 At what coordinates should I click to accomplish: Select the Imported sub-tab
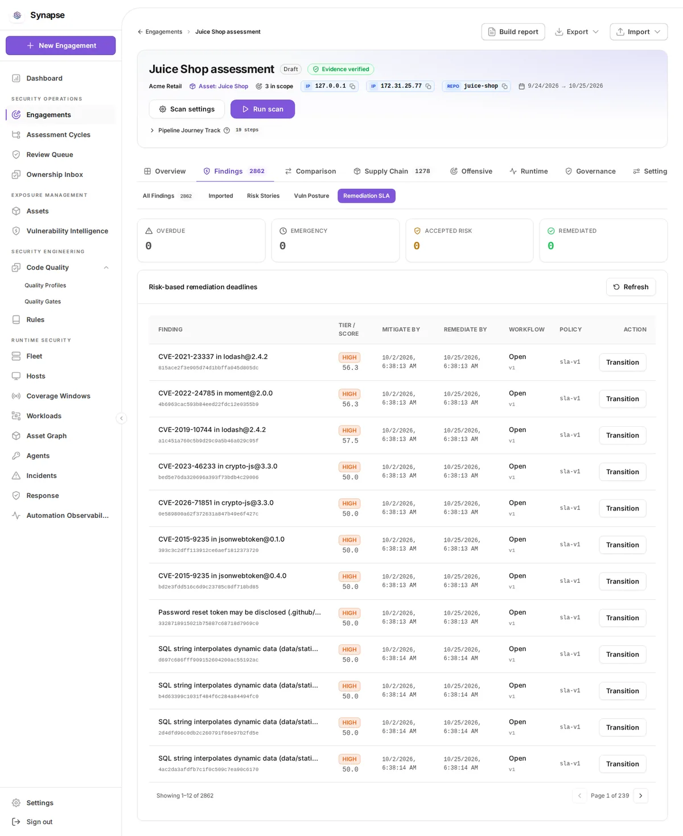click(x=221, y=196)
